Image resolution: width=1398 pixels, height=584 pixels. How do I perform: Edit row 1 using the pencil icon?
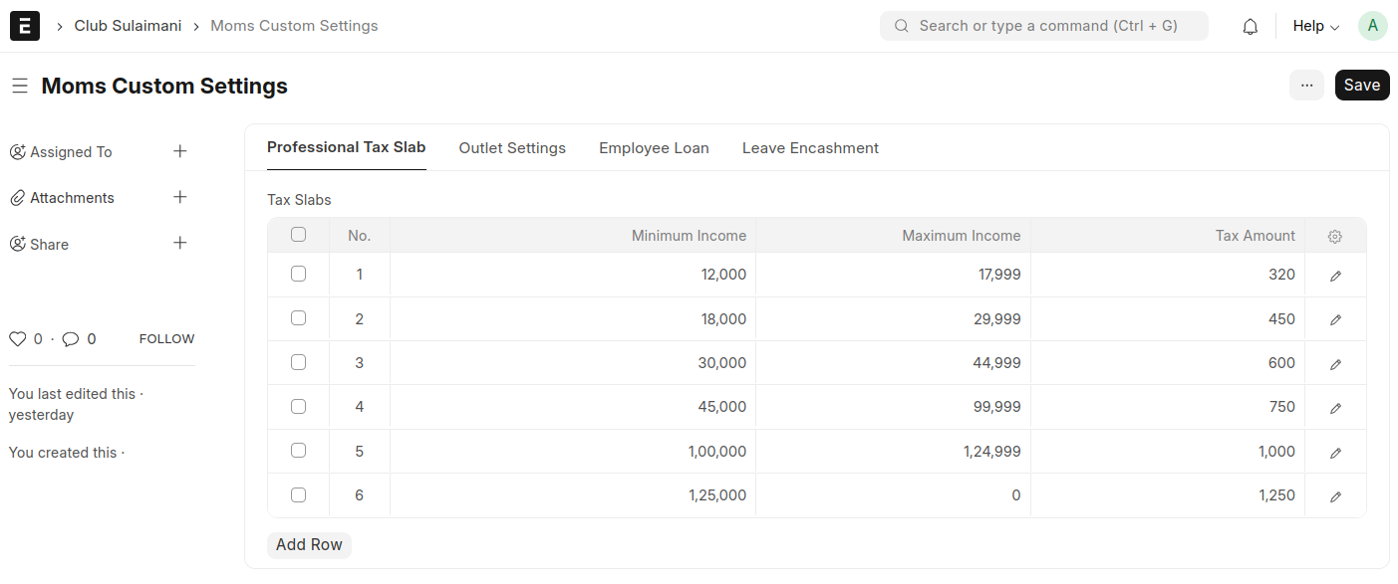(x=1335, y=276)
